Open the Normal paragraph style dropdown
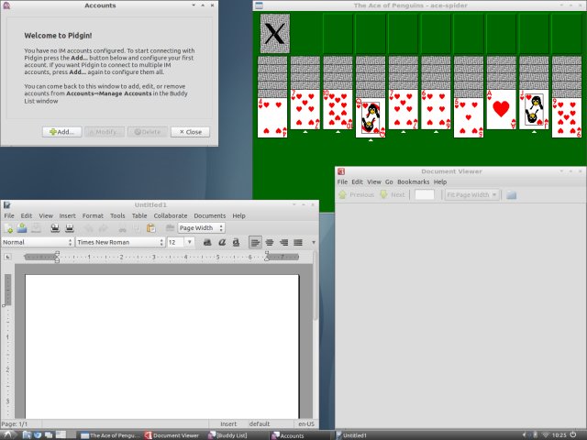The width and height of the screenshot is (587, 440). click(x=38, y=242)
